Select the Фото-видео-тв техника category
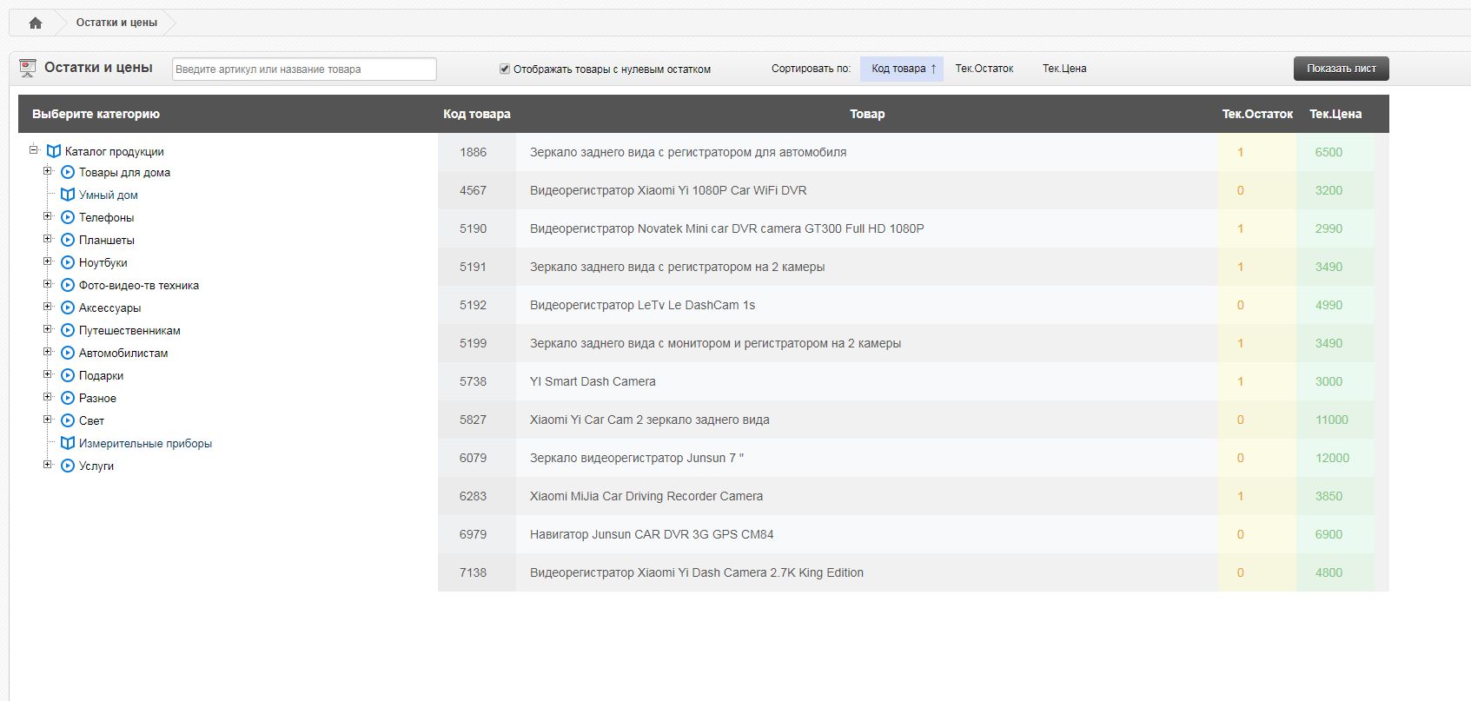This screenshot has height=701, width=1471. [x=138, y=285]
